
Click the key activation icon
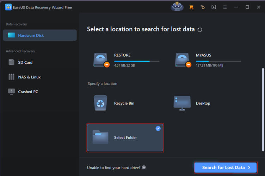202,7
